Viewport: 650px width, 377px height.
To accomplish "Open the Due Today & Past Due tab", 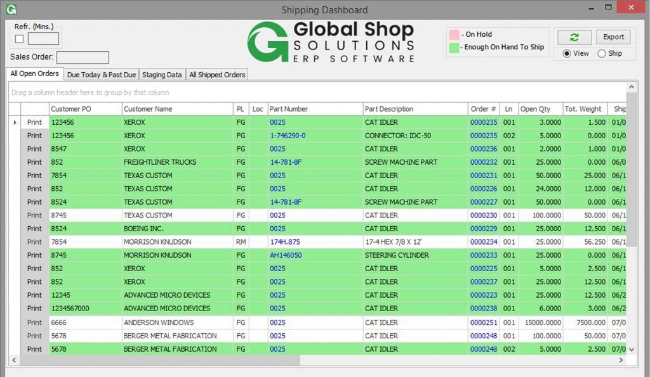I will pyautogui.click(x=101, y=75).
